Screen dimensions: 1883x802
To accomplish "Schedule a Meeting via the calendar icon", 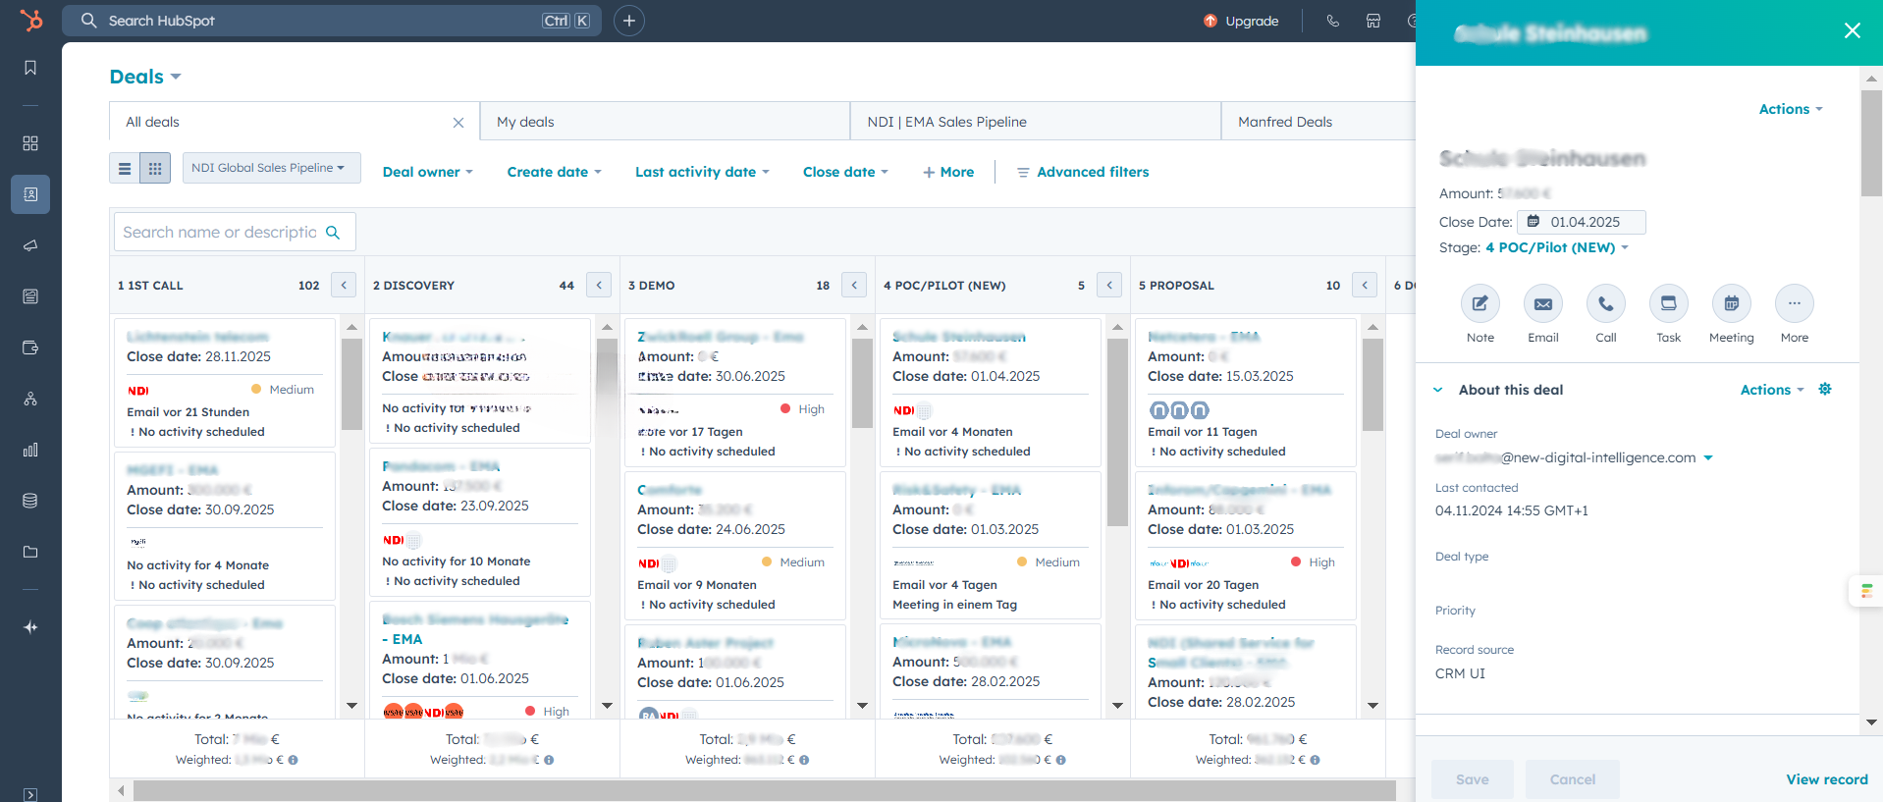I will tap(1731, 304).
